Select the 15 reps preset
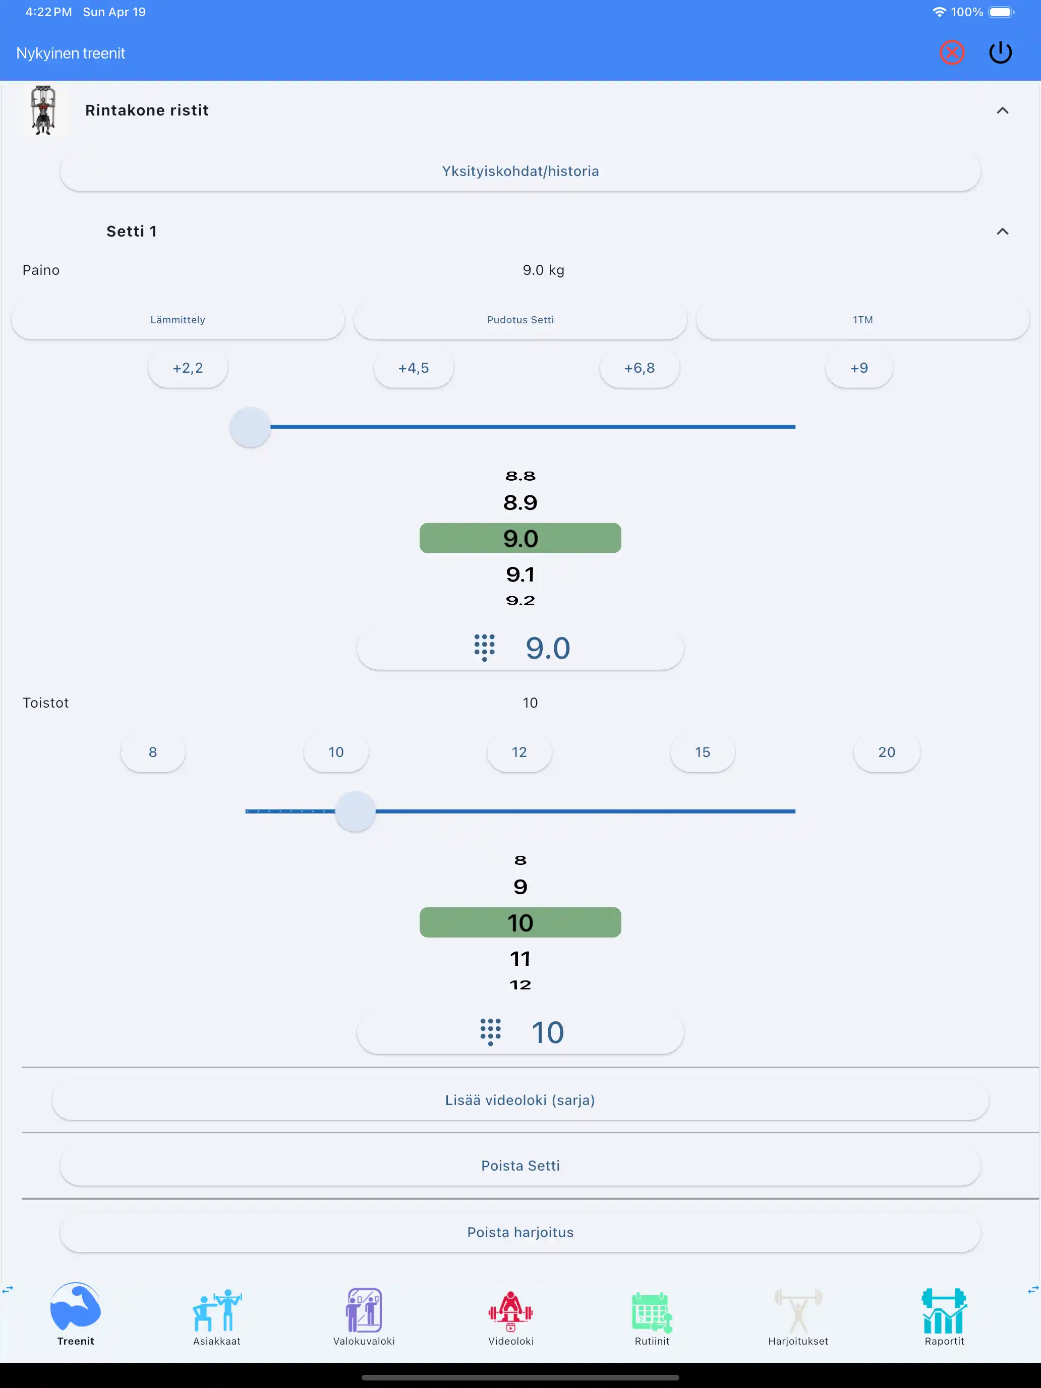Viewport: 1041px width, 1388px height. click(702, 753)
